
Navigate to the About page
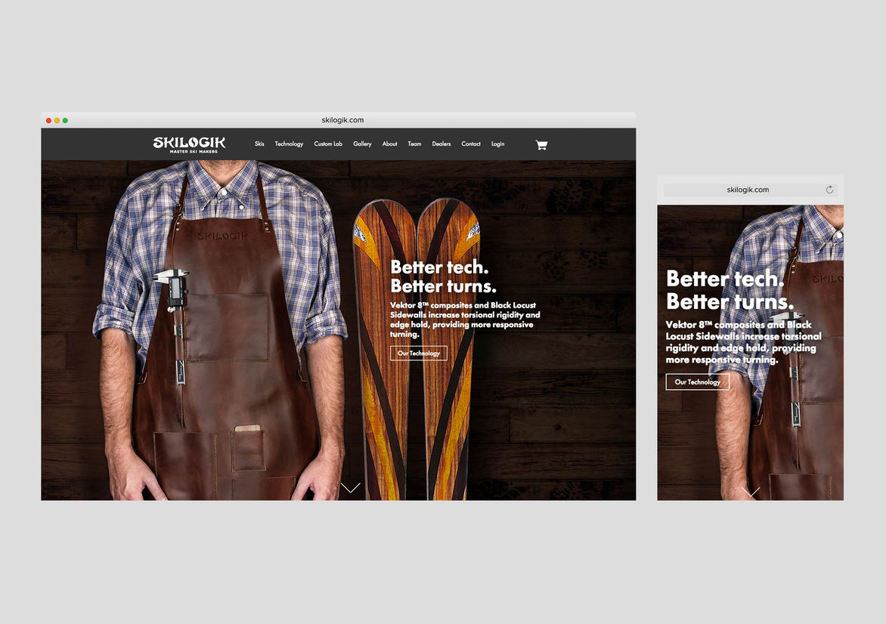[x=389, y=144]
